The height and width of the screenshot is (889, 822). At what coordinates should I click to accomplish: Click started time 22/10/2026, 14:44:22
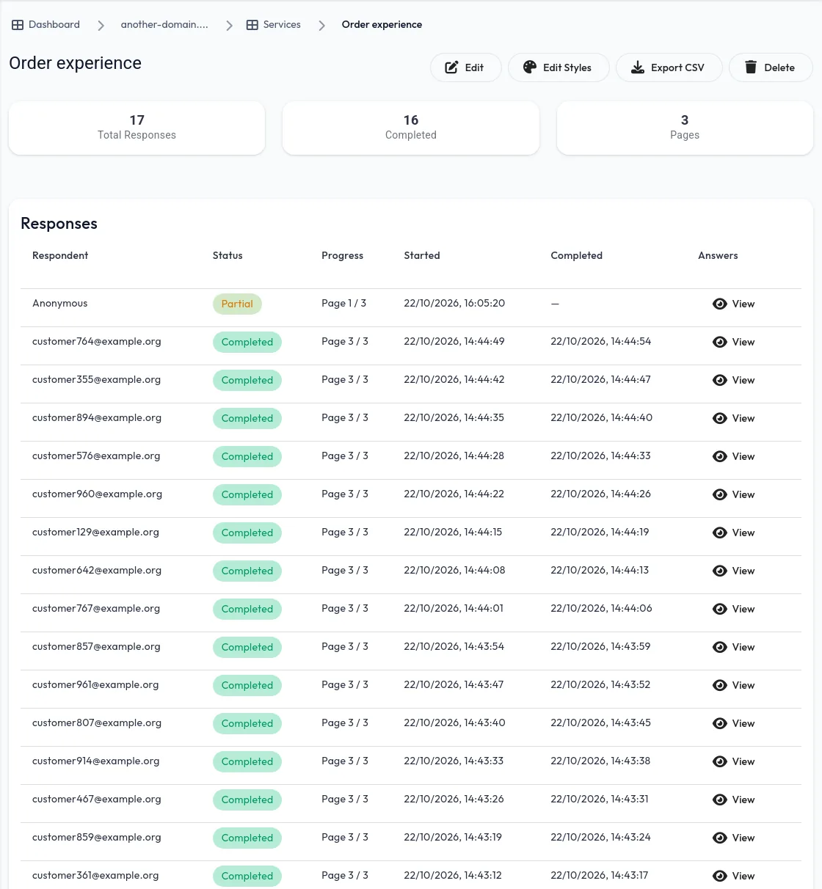454,494
